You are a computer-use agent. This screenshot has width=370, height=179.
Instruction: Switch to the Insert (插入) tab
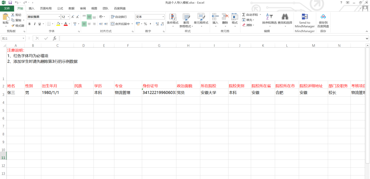tap(32, 8)
